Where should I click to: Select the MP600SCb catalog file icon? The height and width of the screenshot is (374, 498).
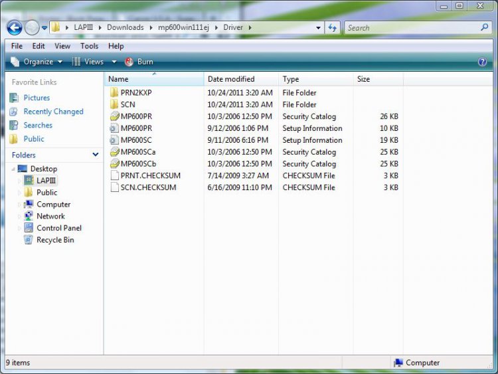pyautogui.click(x=114, y=163)
